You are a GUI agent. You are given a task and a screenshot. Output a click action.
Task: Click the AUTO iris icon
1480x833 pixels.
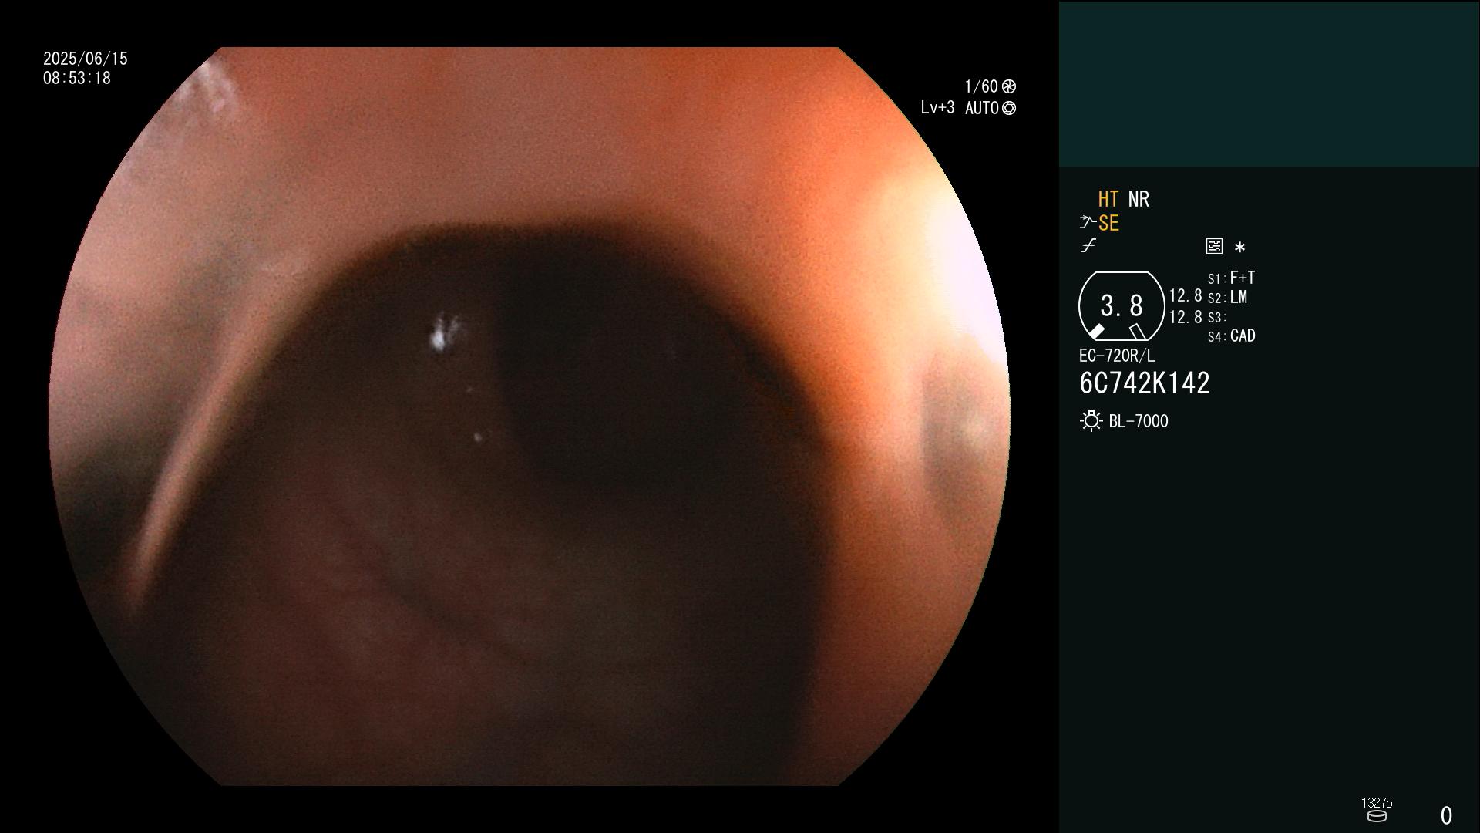1009,108
